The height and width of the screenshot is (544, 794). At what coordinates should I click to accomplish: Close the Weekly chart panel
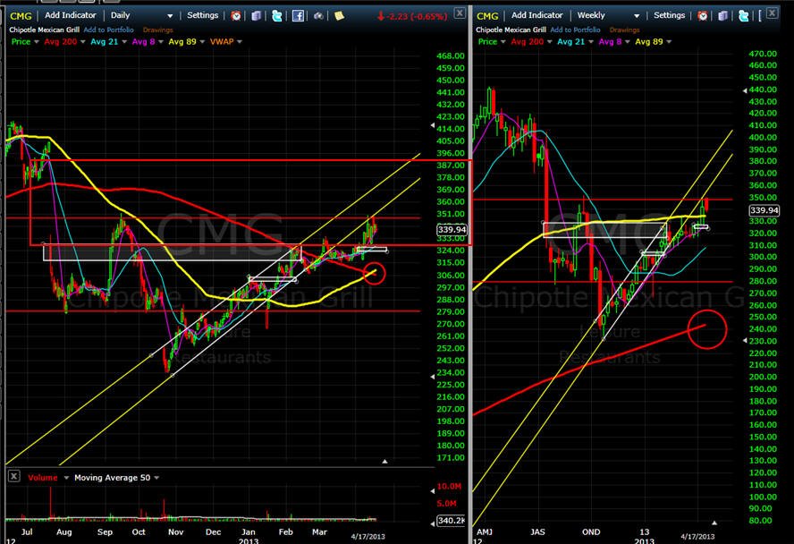coord(772,13)
